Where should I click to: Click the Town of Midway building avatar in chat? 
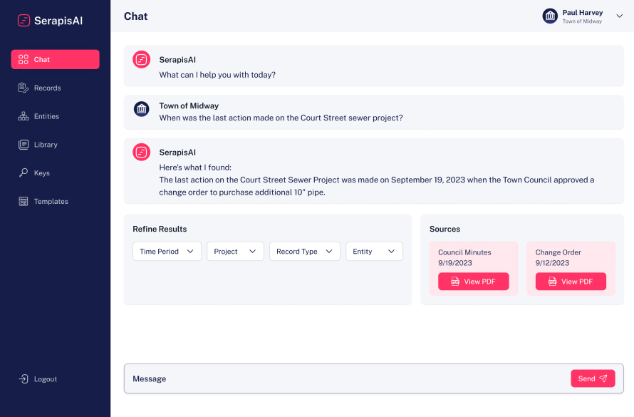[142, 109]
